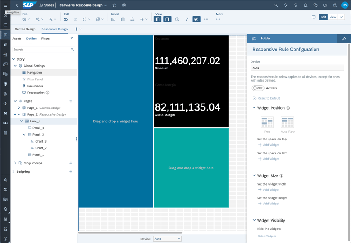Open the Filters tab in left panel

point(45,39)
